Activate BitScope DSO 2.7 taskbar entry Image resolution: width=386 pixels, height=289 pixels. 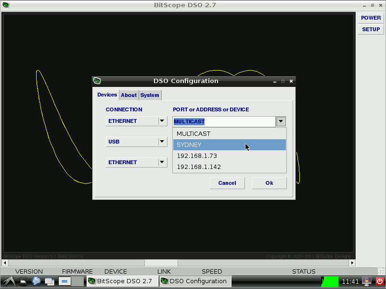click(122, 281)
